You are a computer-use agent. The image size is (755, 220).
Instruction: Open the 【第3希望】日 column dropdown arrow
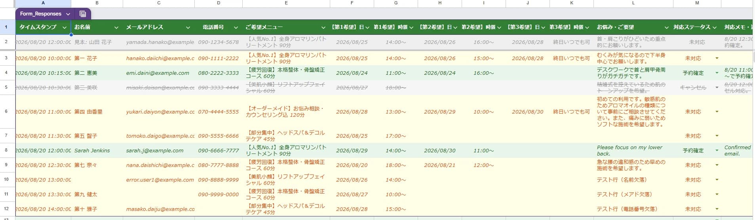(543, 27)
